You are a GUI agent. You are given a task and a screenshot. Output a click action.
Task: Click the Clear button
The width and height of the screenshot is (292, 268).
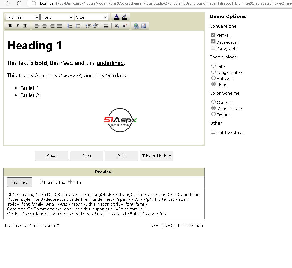(x=86, y=156)
